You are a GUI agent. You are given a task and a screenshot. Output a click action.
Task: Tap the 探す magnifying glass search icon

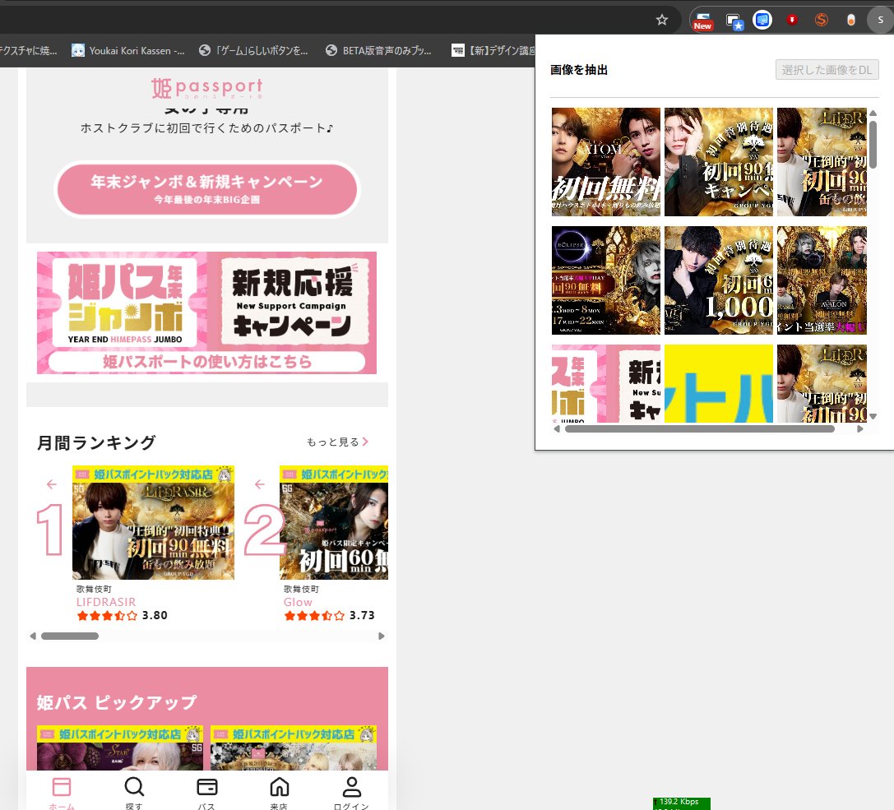[x=134, y=787]
